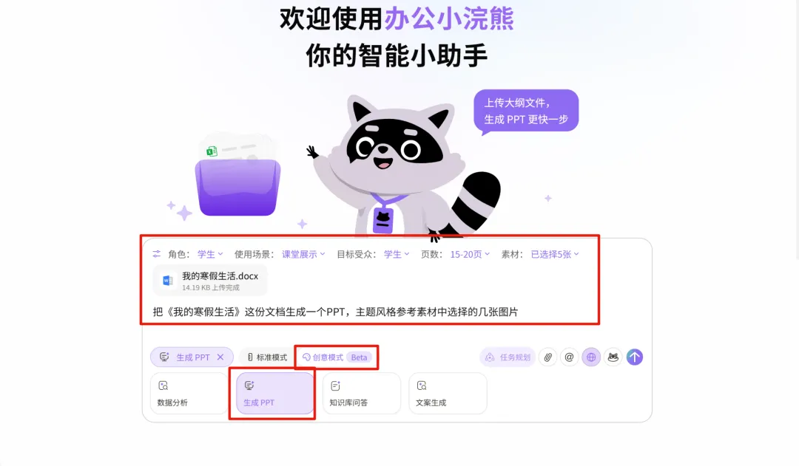Select 创意模式 Beta
Screen dimensions: 799x466
[337, 357]
